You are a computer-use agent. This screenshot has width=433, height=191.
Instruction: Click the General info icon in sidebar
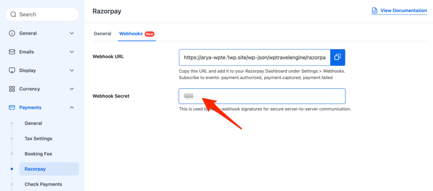(12, 33)
